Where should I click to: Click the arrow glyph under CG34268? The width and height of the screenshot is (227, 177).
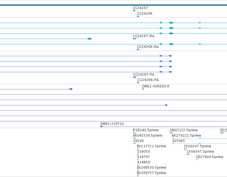138,16
